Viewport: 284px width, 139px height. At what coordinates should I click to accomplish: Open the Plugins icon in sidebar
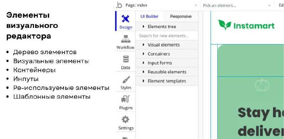point(126,99)
